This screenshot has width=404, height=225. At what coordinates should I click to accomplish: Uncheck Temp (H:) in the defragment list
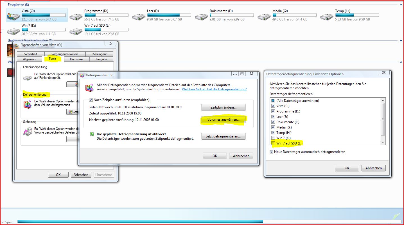[x=273, y=132]
